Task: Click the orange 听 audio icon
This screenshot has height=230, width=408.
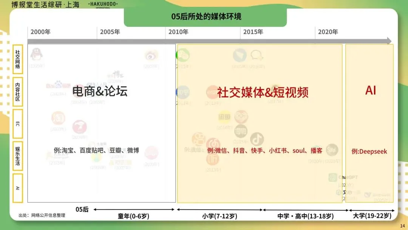Action: tap(213, 159)
